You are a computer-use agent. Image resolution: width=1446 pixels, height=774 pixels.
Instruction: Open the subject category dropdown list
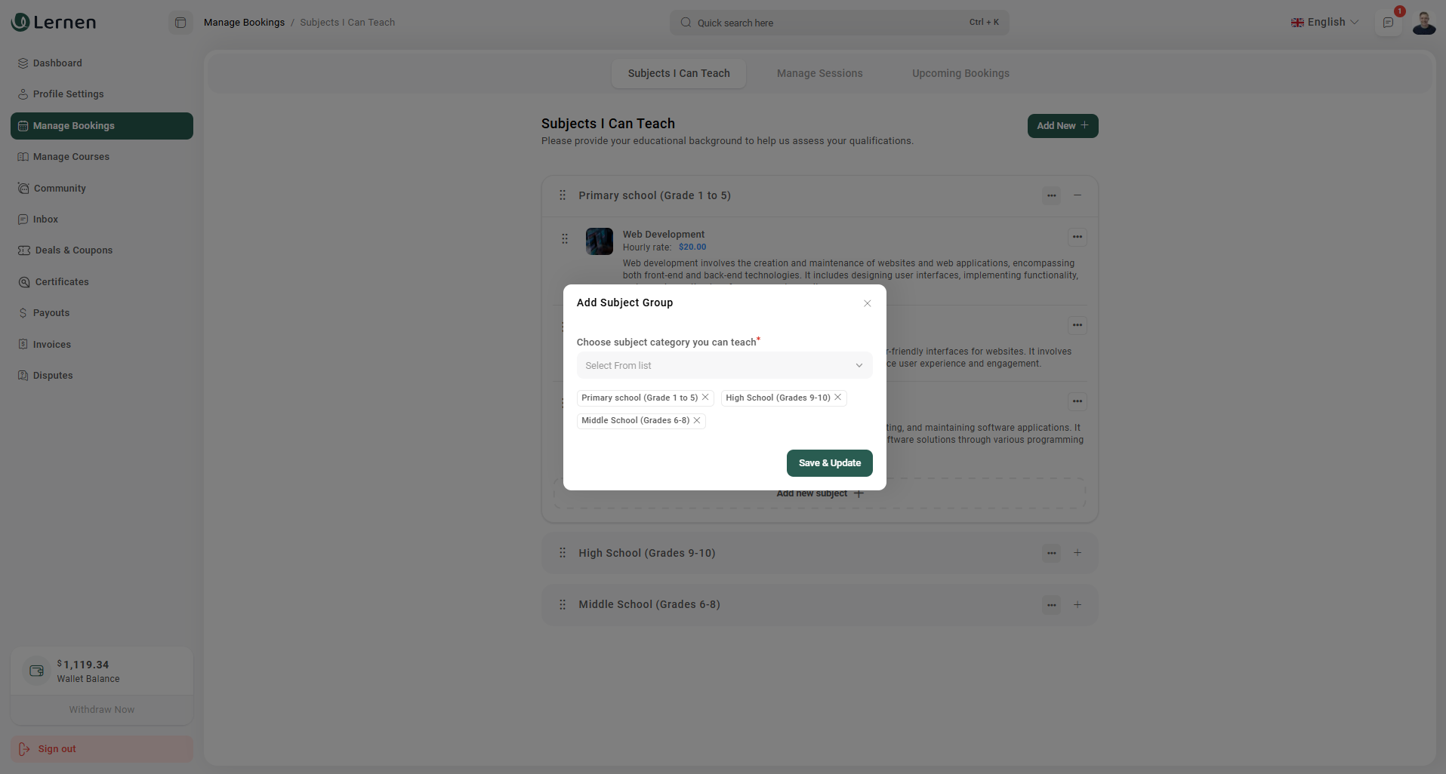pyautogui.click(x=723, y=366)
